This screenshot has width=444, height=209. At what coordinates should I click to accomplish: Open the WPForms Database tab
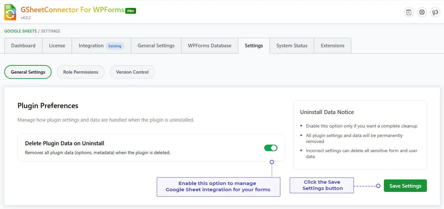pos(210,46)
